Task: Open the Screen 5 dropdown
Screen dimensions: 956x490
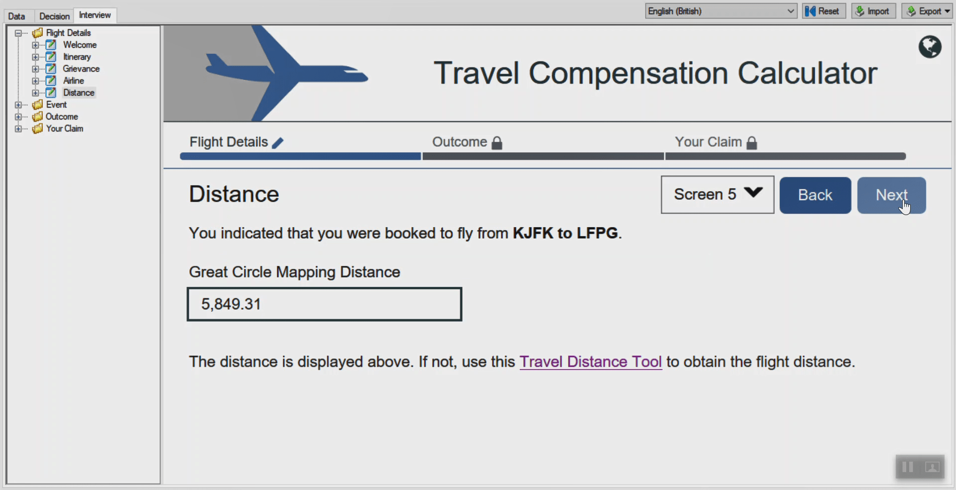Action: tap(717, 194)
